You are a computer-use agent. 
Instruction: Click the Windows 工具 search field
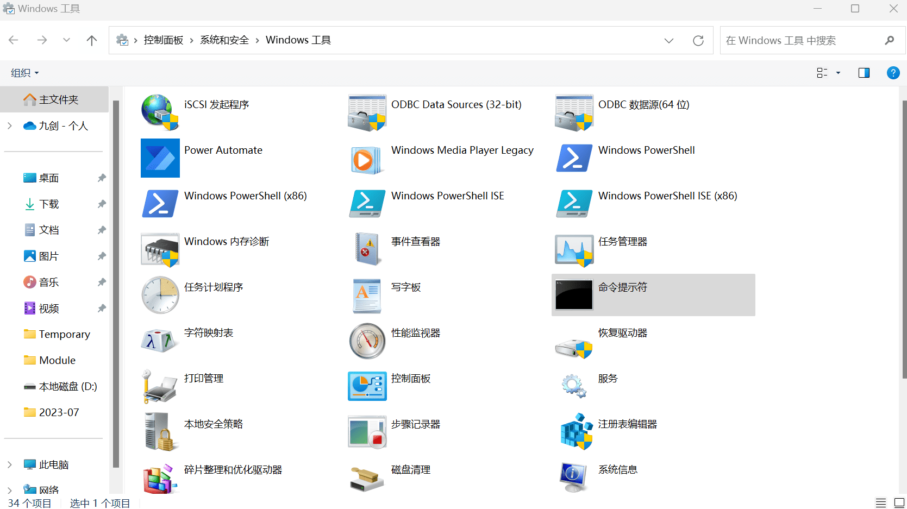click(x=802, y=41)
